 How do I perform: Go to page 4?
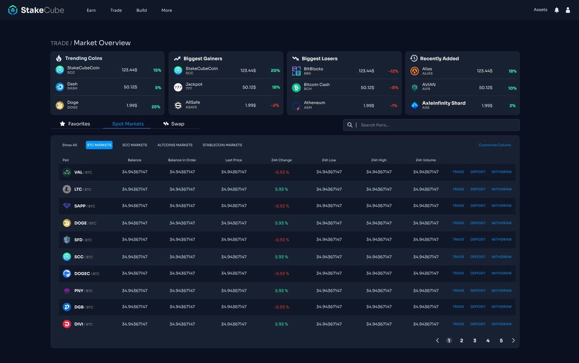[488, 340]
